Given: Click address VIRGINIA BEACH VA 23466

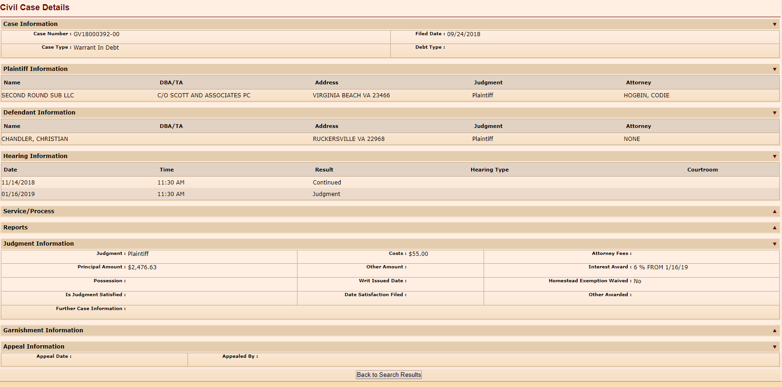Looking at the screenshot, I should coord(351,95).
